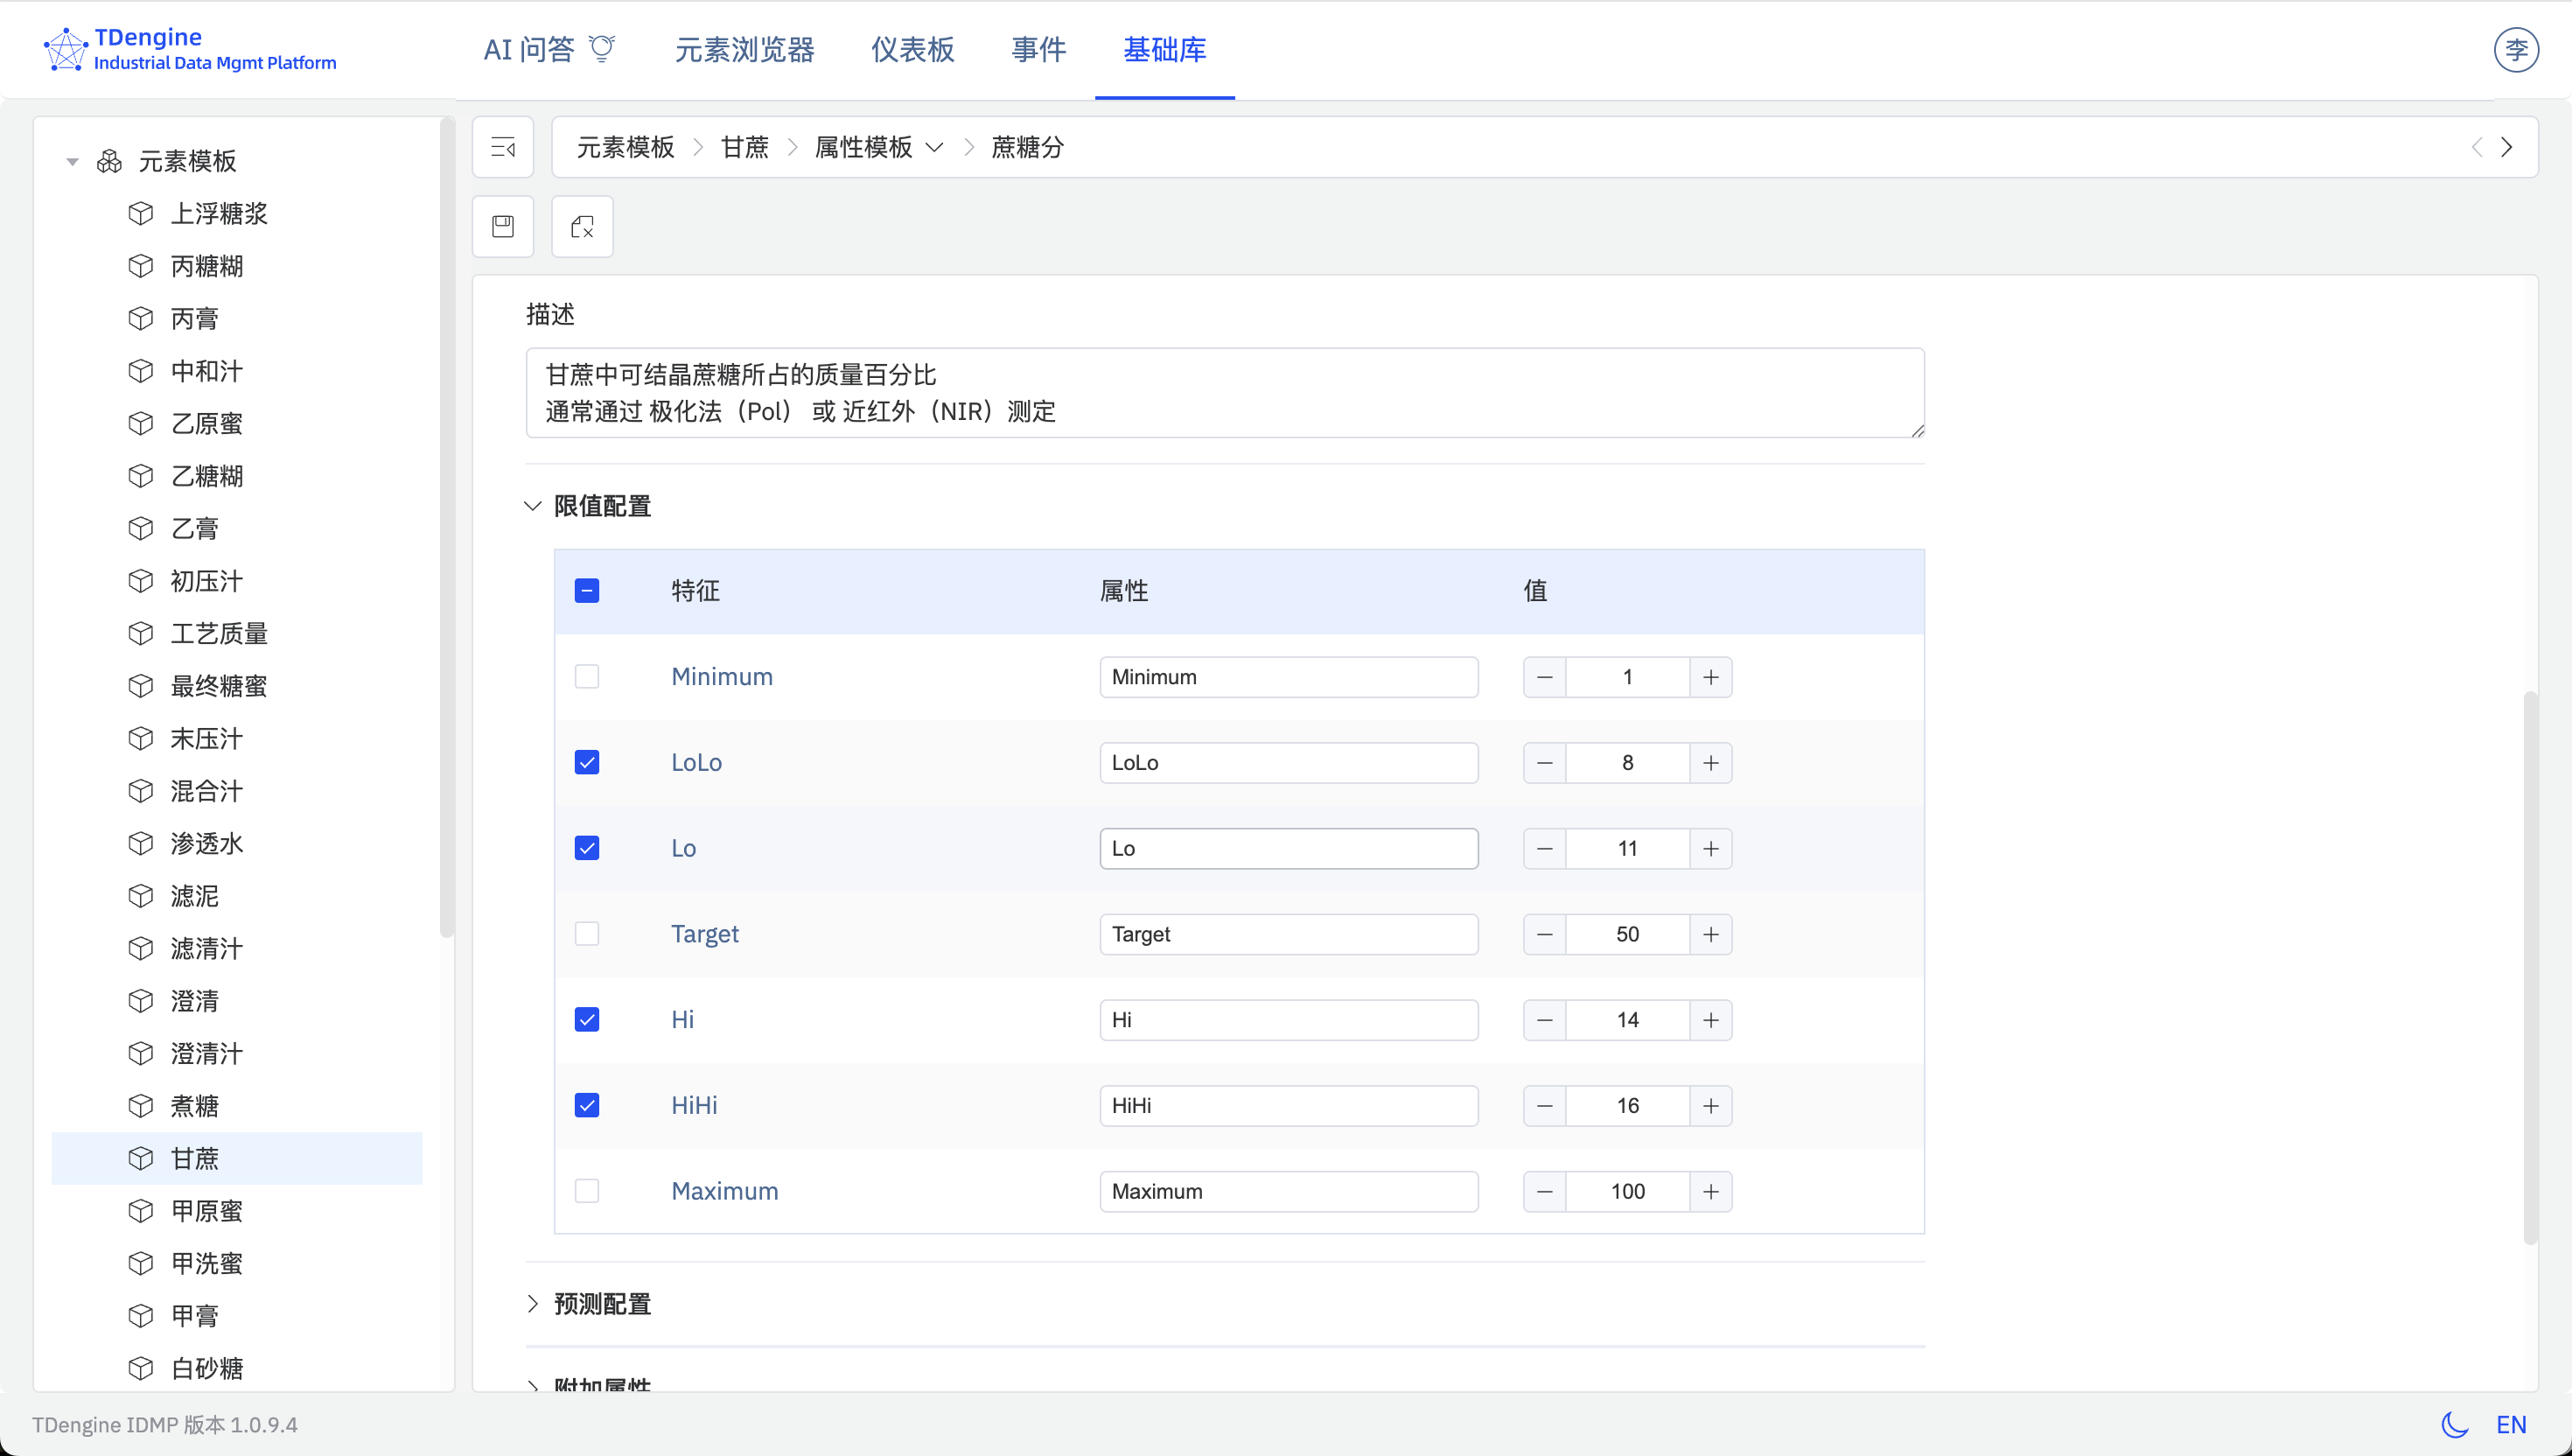This screenshot has height=1456, width=2572.
Task: Collapse the 限值配置 section
Action: point(533,506)
